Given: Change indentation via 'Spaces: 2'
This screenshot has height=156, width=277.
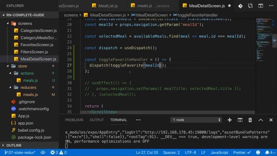Looking at the screenshot, I should [171, 153].
